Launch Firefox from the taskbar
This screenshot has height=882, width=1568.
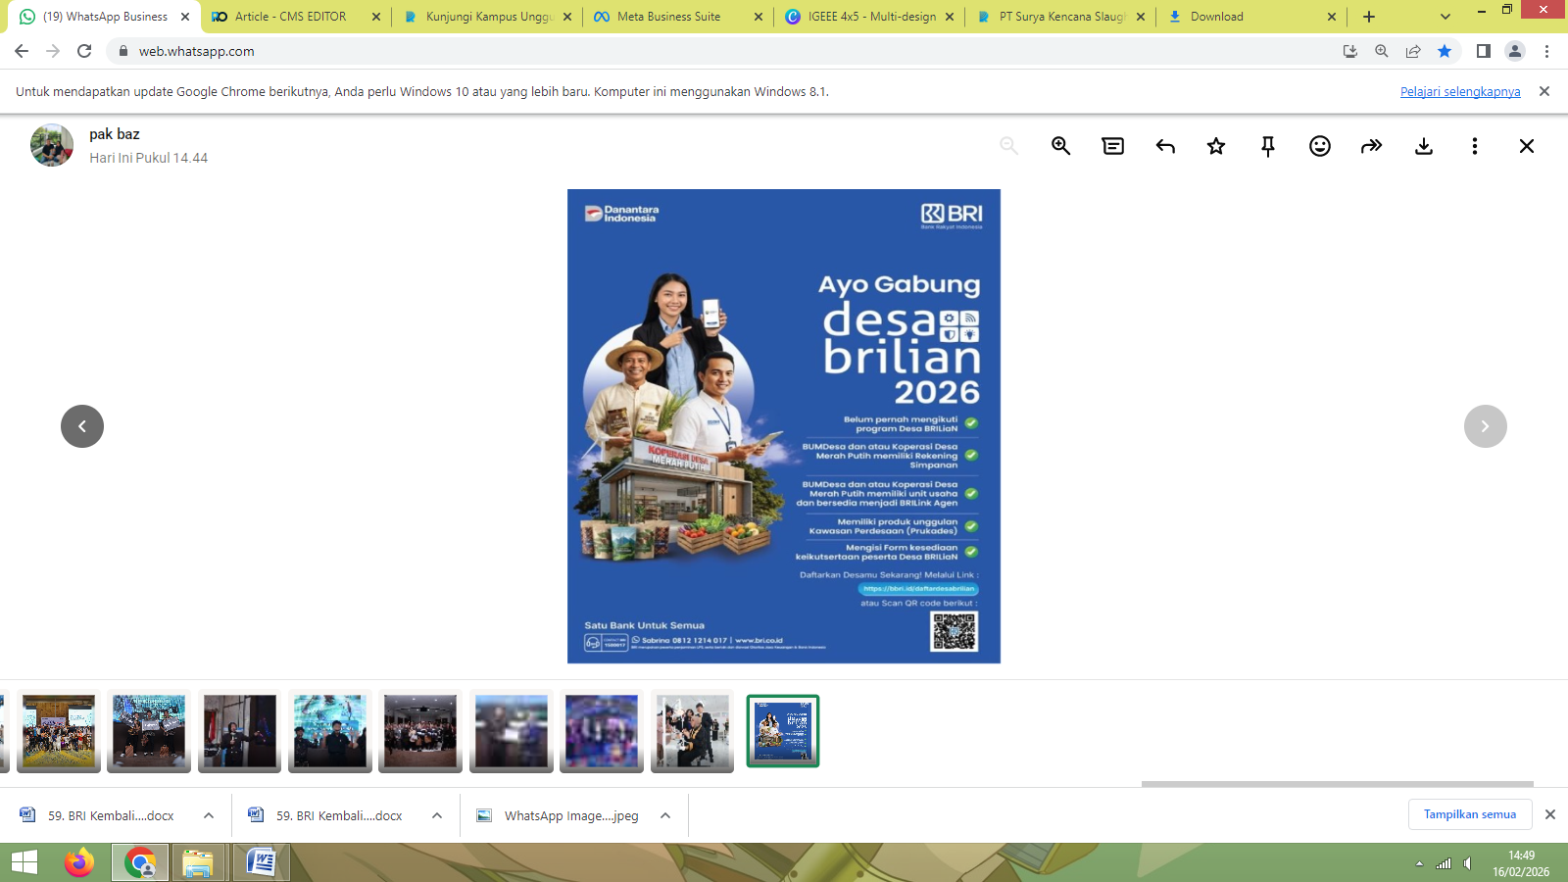(78, 862)
